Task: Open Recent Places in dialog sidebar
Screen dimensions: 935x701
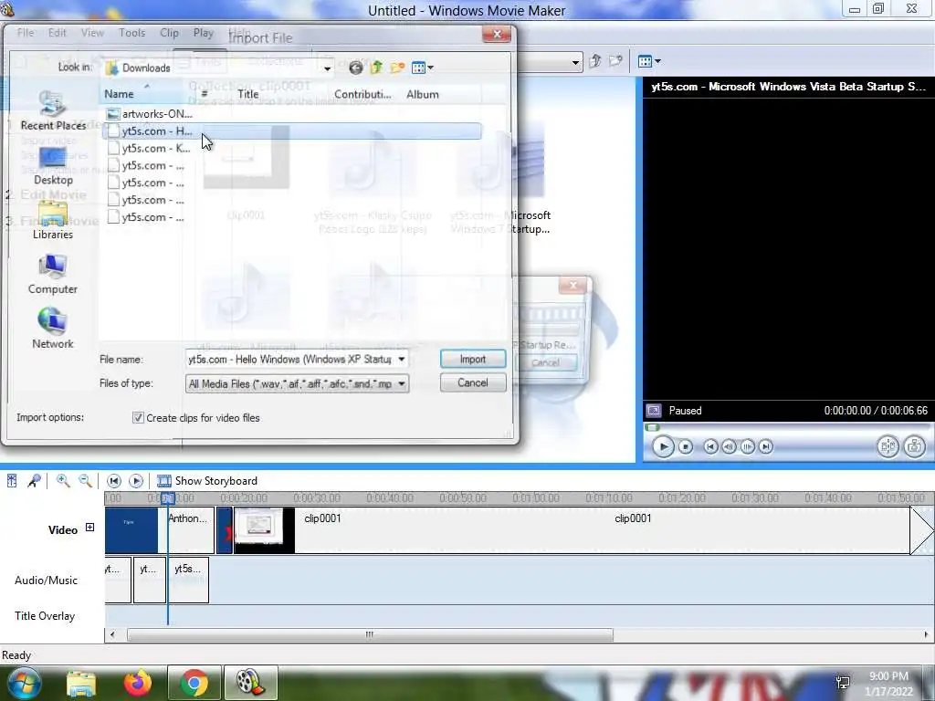Action: [53, 110]
